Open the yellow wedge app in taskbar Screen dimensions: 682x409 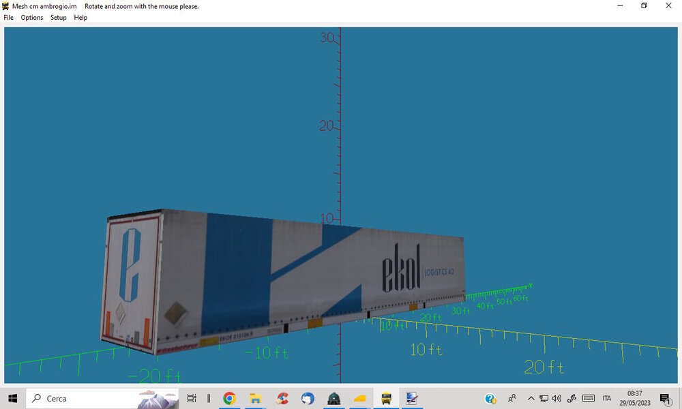(359, 398)
